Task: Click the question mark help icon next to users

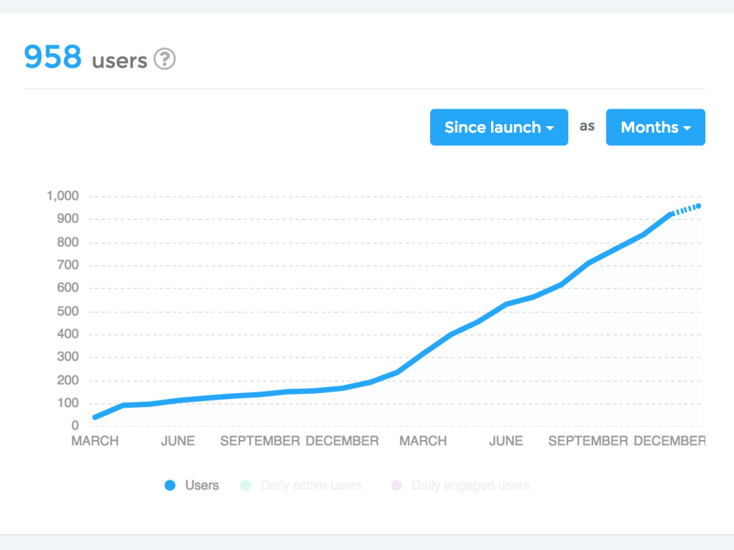Action: [164, 59]
